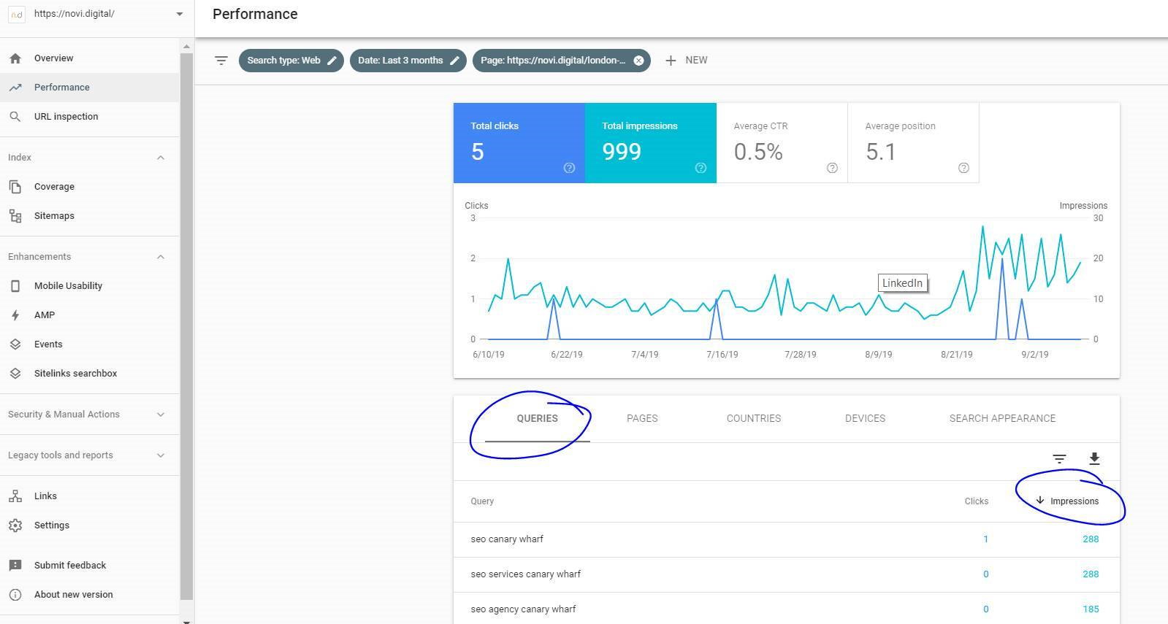Click help icon on Total impressions card

701,168
